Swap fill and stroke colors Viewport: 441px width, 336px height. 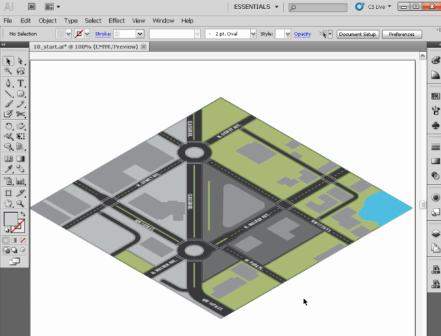[22, 213]
